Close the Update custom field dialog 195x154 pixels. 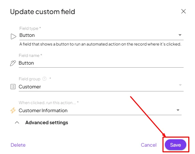coord(183,11)
